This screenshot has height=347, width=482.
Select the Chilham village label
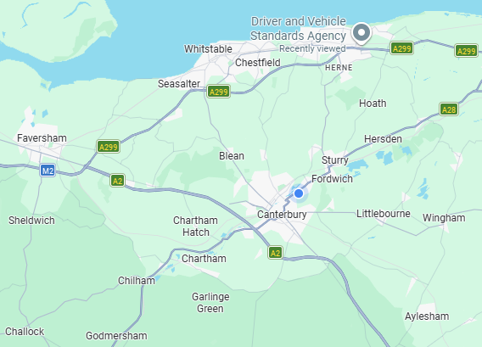(x=137, y=280)
